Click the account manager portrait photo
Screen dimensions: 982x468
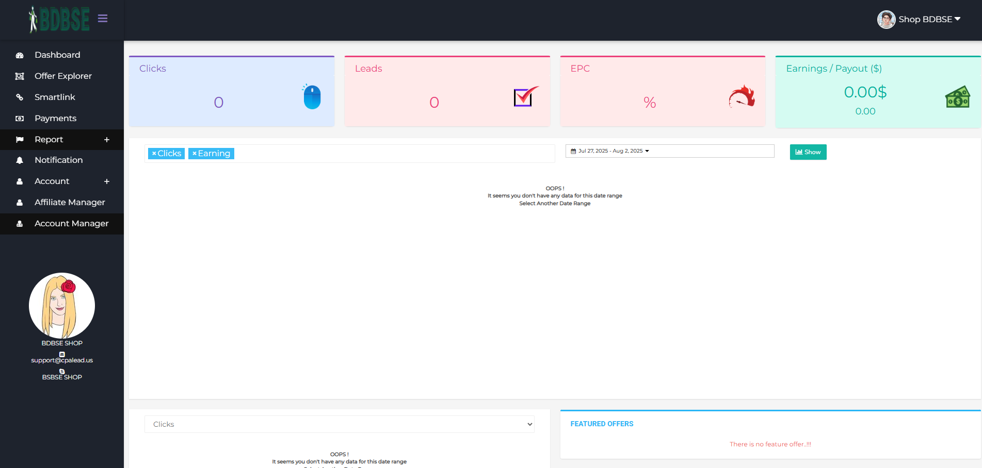62,306
